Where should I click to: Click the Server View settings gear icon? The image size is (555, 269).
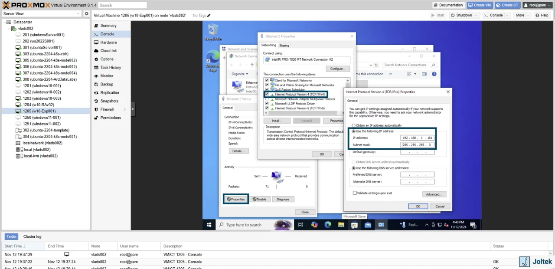(86, 14)
